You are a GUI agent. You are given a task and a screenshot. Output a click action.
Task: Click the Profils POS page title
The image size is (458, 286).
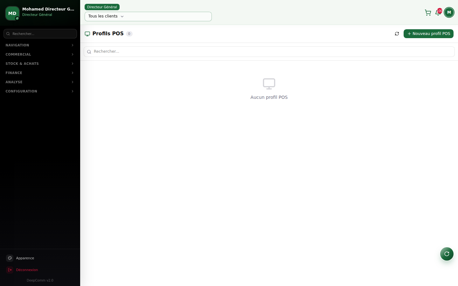[108, 33]
